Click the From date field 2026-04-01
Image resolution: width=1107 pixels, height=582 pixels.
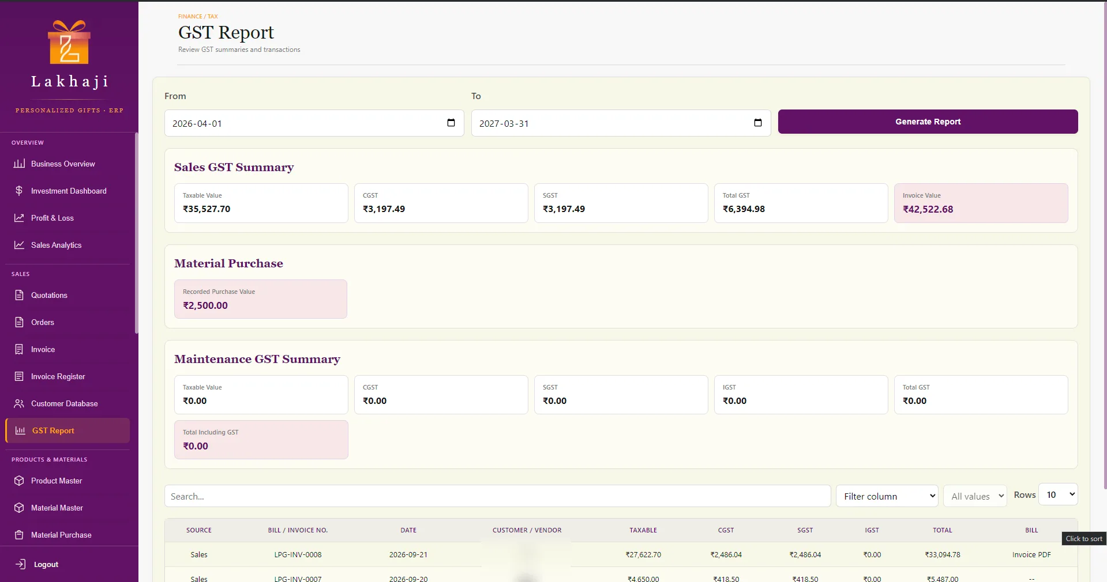(x=314, y=123)
